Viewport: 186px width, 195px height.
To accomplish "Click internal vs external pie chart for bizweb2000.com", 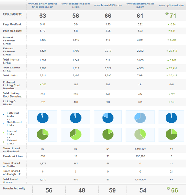I will [108, 134].
